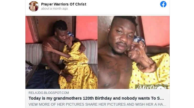The image size is (194, 108).
Task: Click the truncated ellipsis ending the headline
Action: [x=162, y=98]
